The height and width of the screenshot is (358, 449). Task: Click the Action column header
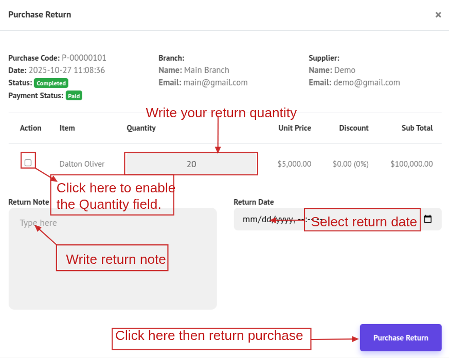pos(31,128)
